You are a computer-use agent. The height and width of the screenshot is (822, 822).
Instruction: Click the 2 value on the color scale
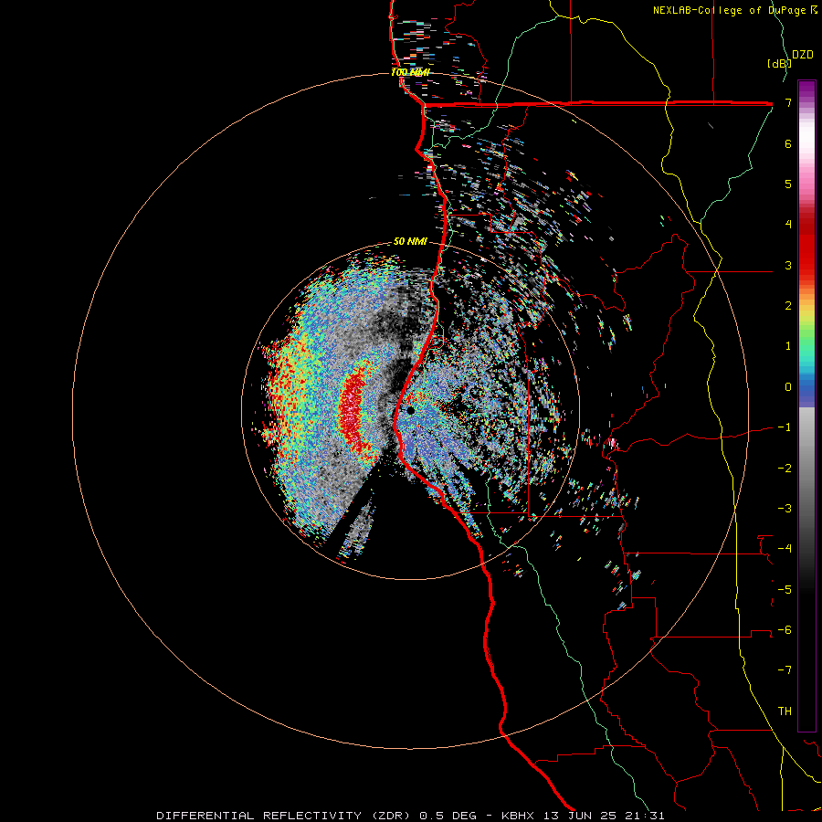coord(788,306)
